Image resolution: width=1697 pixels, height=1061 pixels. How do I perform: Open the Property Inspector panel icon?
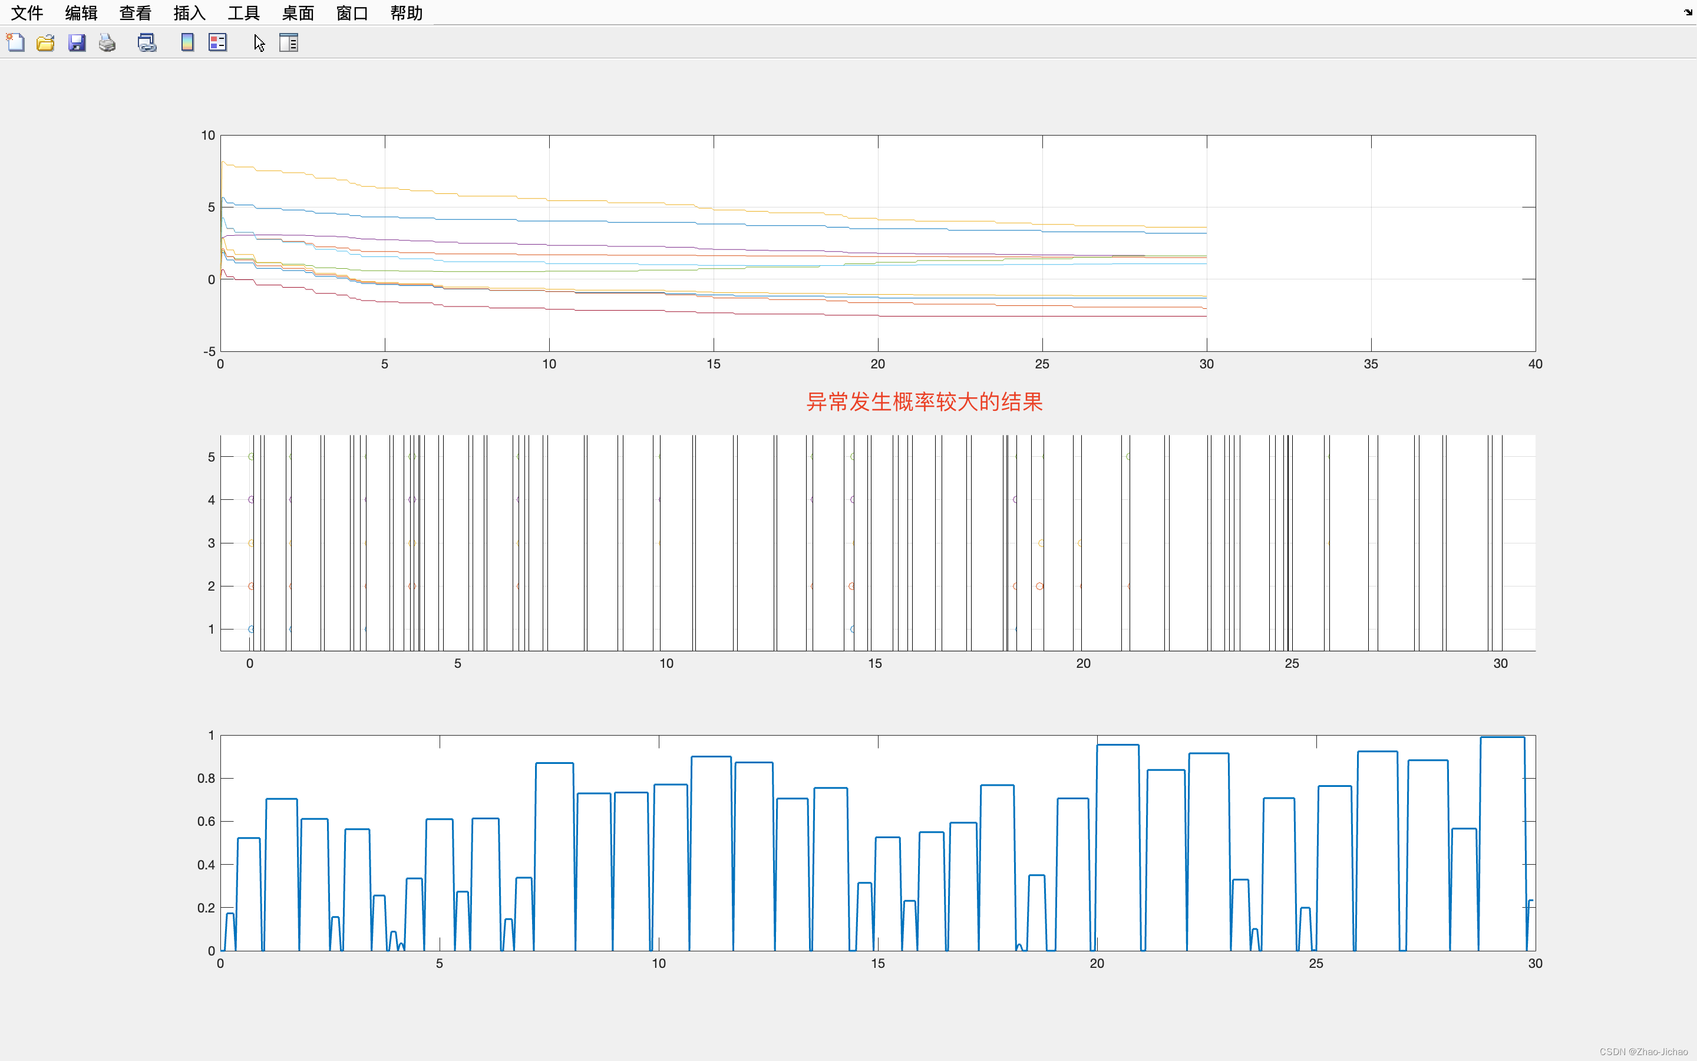coord(289,43)
